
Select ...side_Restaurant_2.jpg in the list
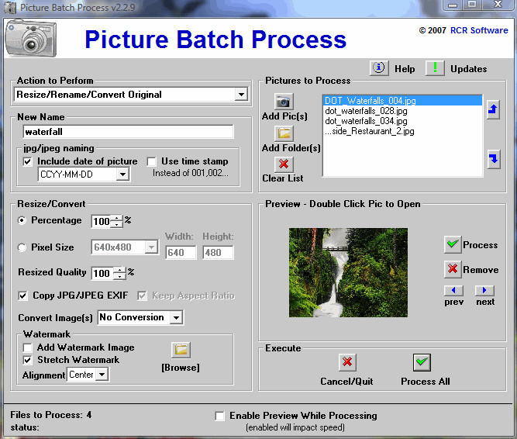[402, 131]
